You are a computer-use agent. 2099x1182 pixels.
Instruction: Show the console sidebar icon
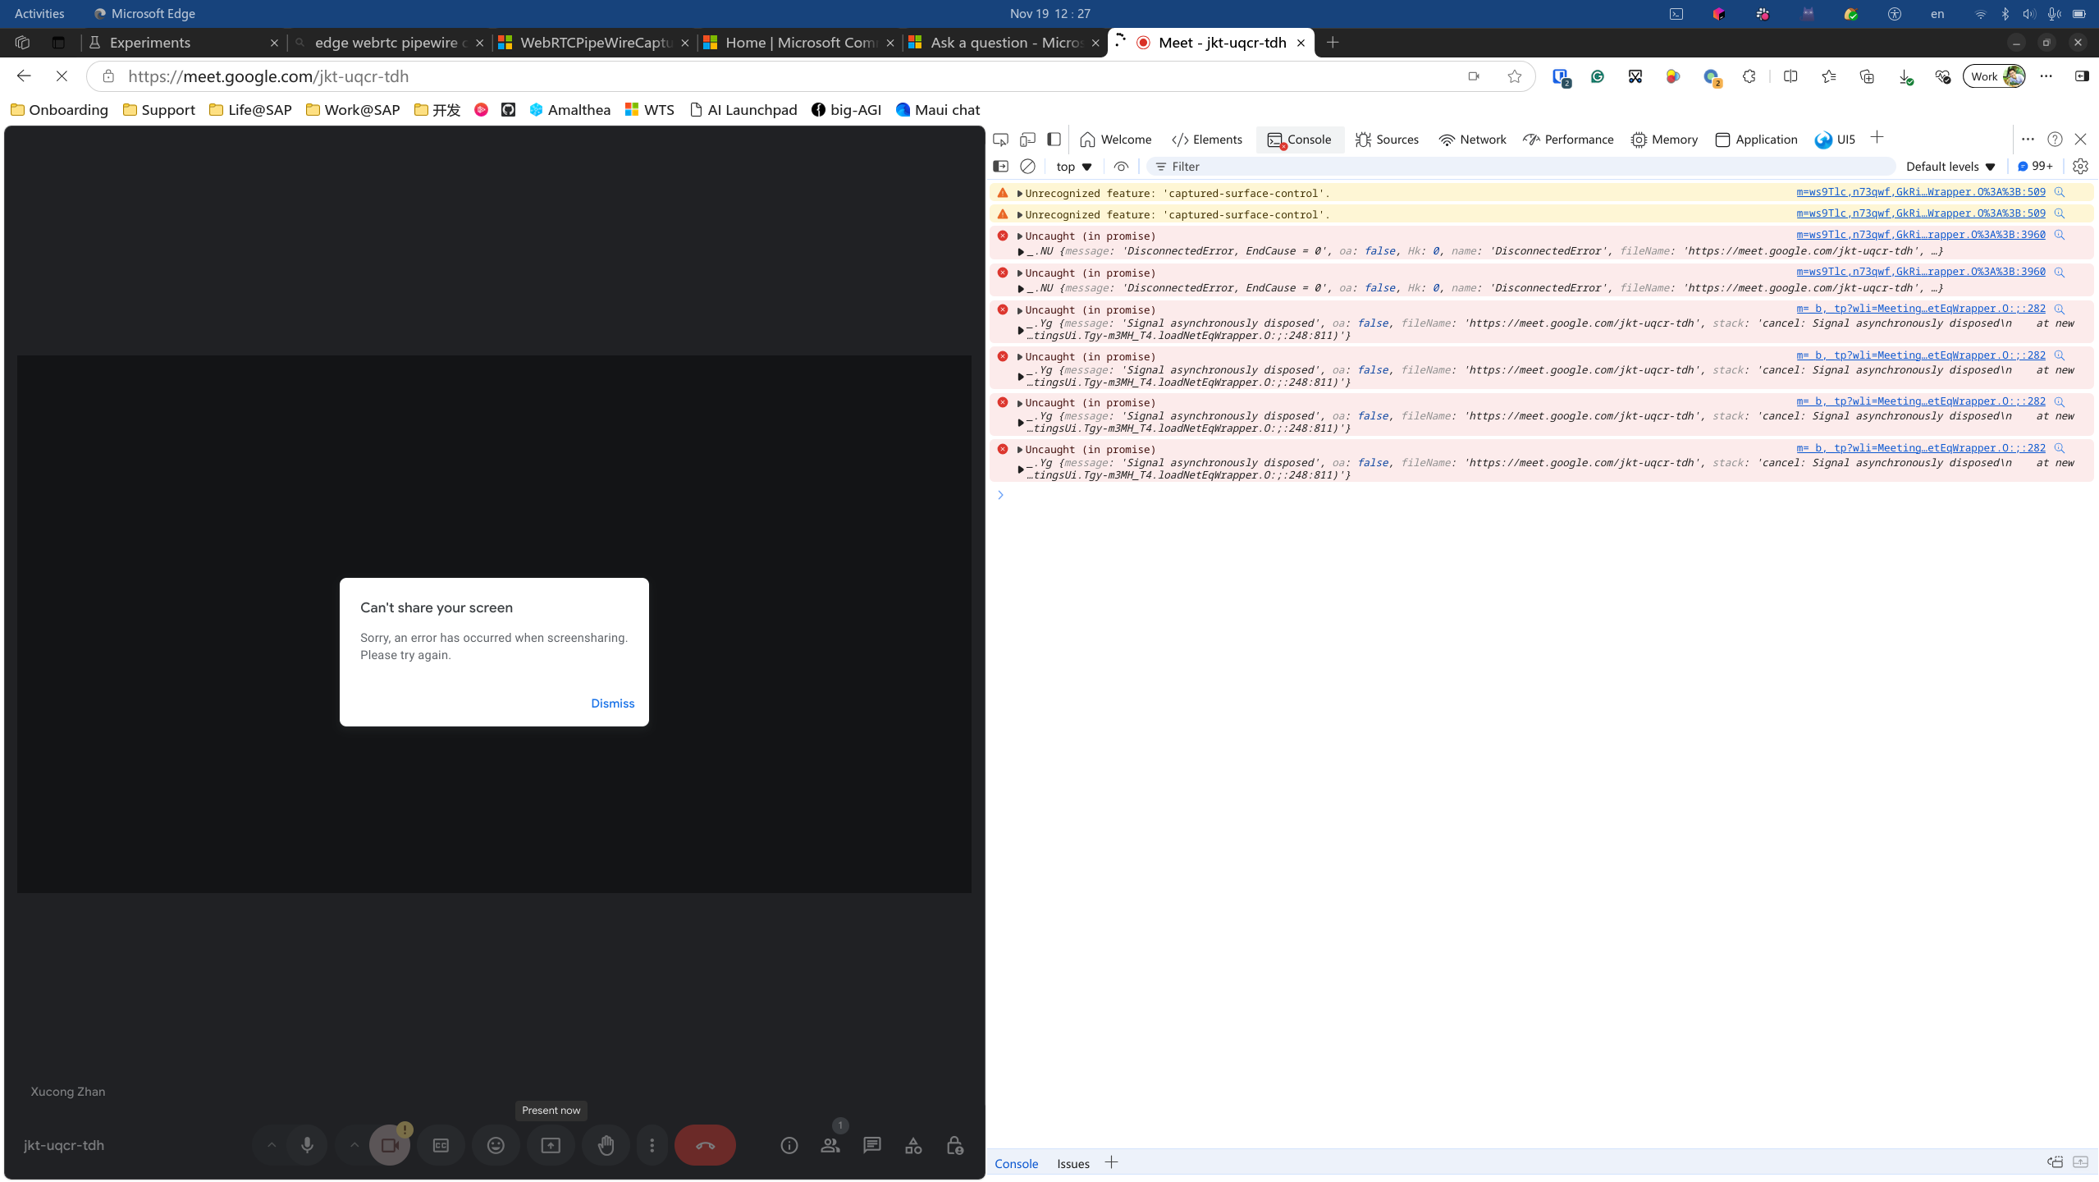pyautogui.click(x=1000, y=167)
